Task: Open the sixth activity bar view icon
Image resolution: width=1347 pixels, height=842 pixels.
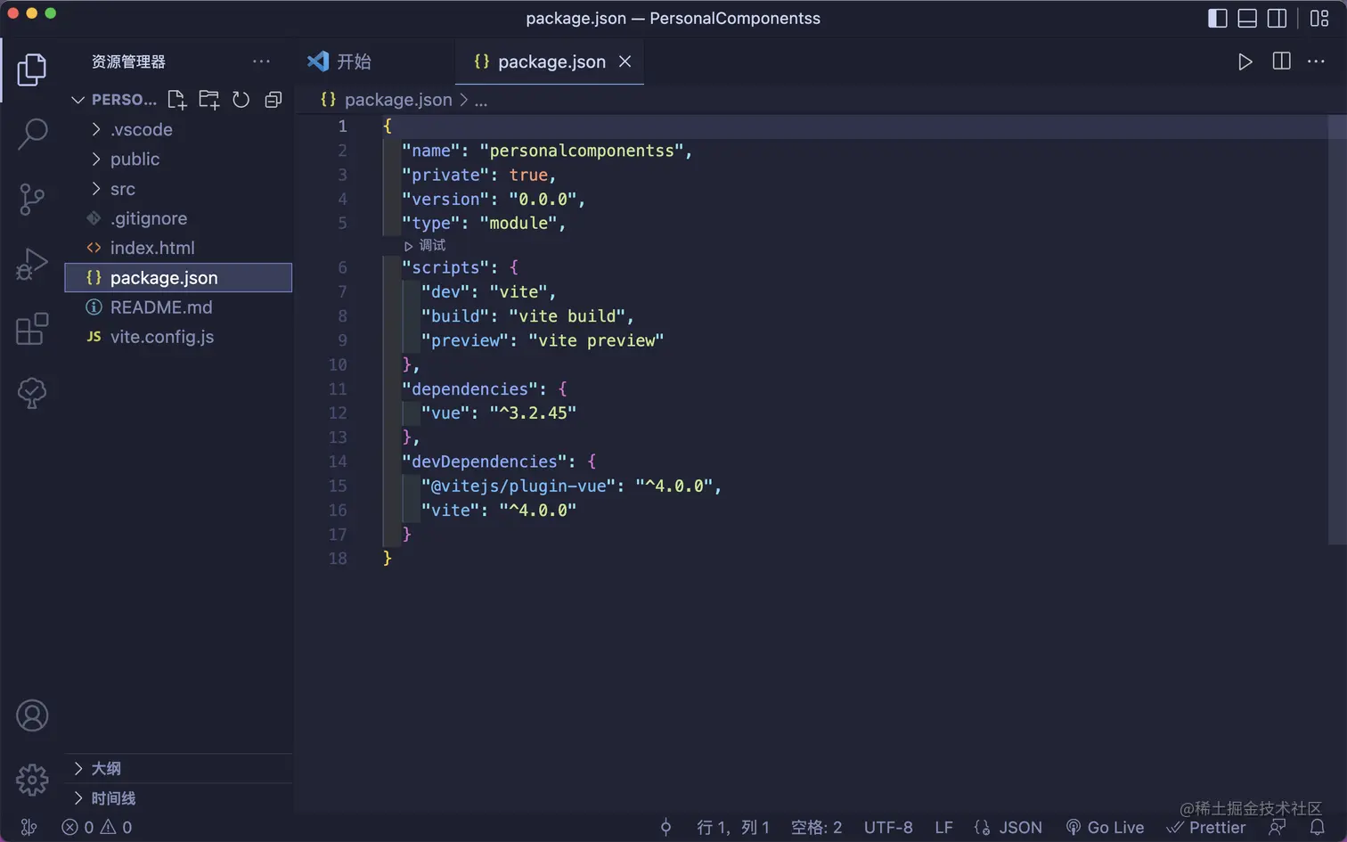Action: coord(32,393)
